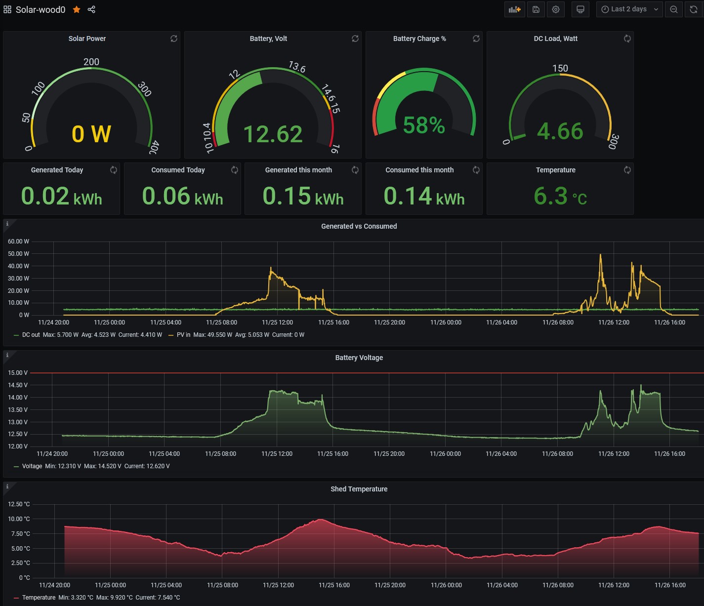This screenshot has width=704, height=606.
Task: Click the Shed Temperature panel info corner
Action: [7, 486]
